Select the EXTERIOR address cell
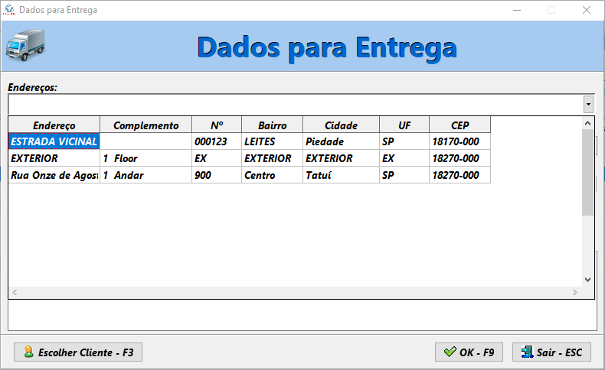 click(54, 158)
